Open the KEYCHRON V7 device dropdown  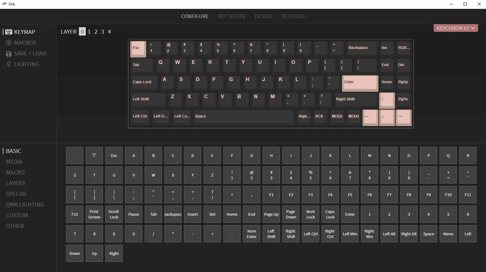(455, 28)
